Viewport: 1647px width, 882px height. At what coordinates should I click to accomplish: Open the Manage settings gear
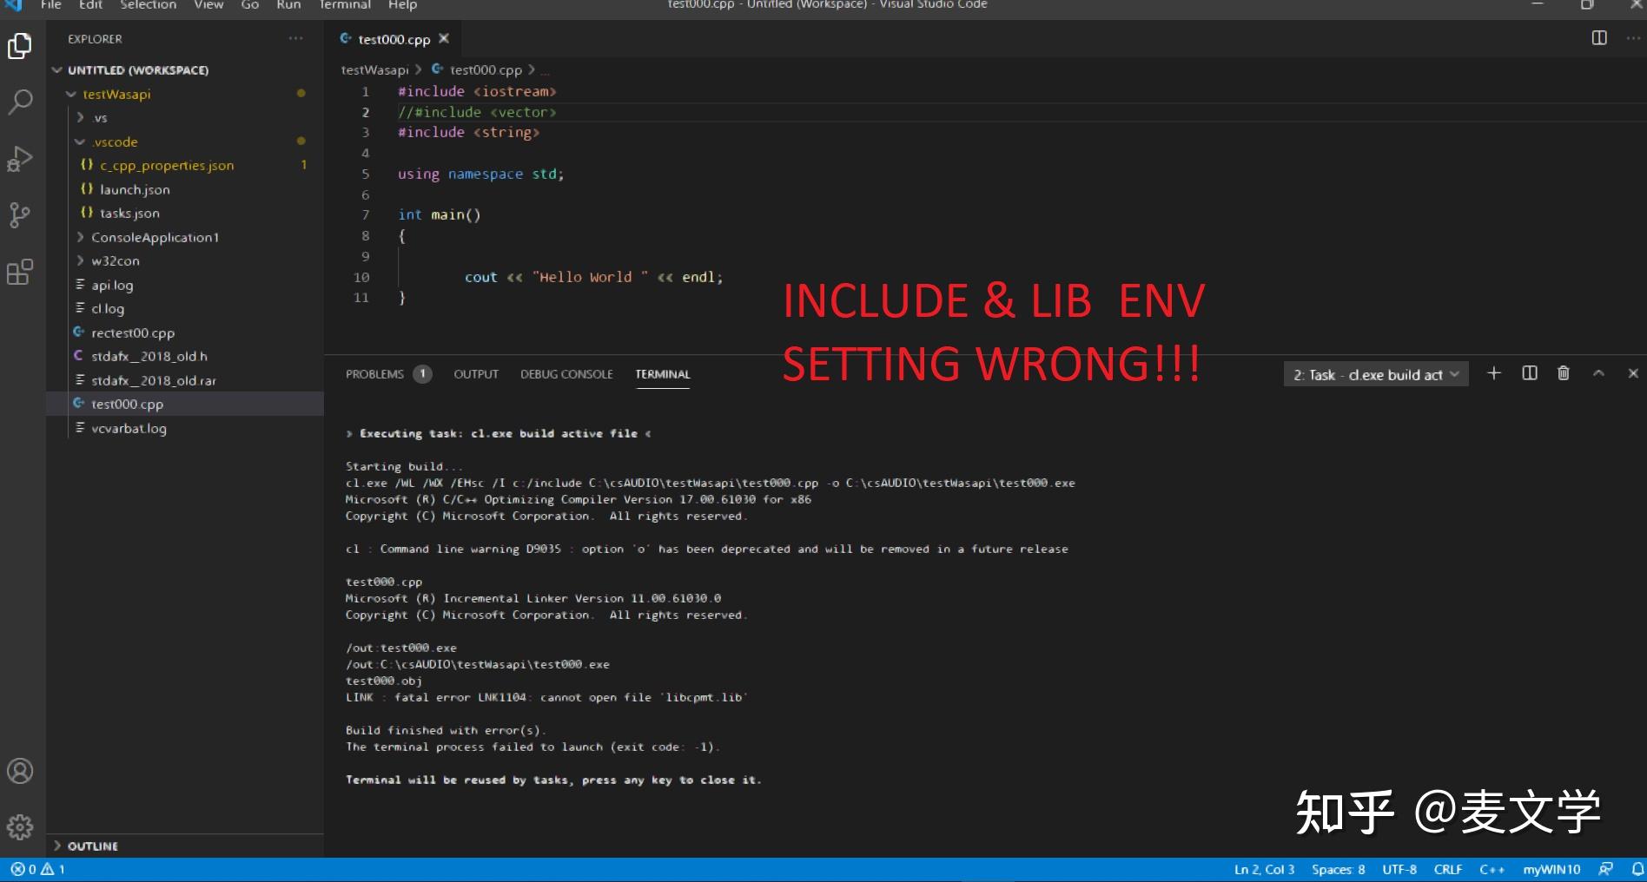[19, 827]
